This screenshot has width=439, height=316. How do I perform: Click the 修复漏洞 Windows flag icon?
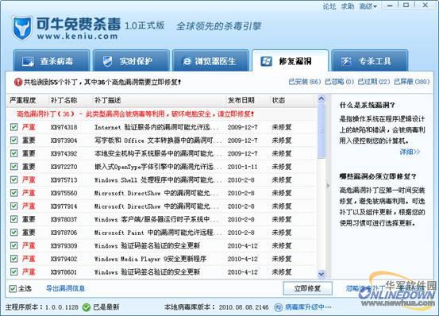point(266,61)
